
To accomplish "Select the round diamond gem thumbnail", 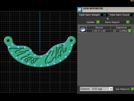I will click(x=83, y=29).
